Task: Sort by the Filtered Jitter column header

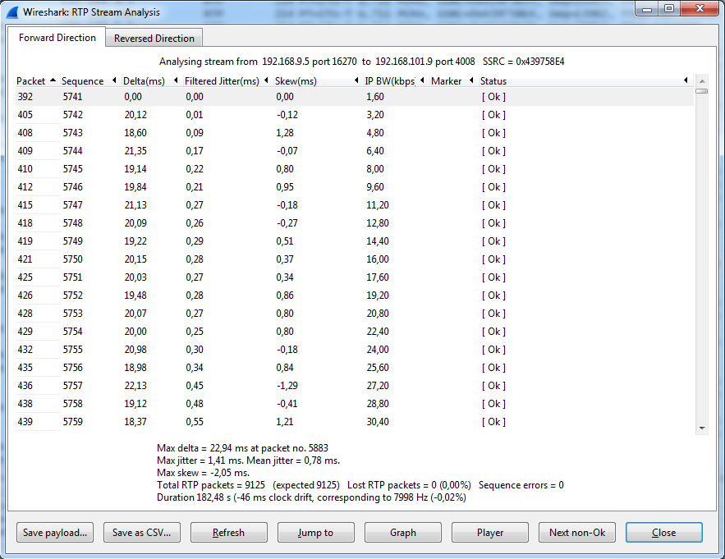Action: pos(222,81)
